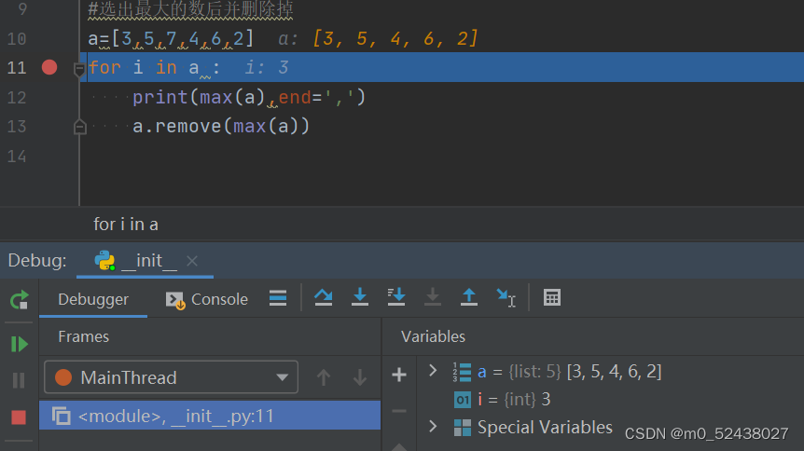804x451 pixels.
Task: Expand the list variable a
Action: pos(433,371)
